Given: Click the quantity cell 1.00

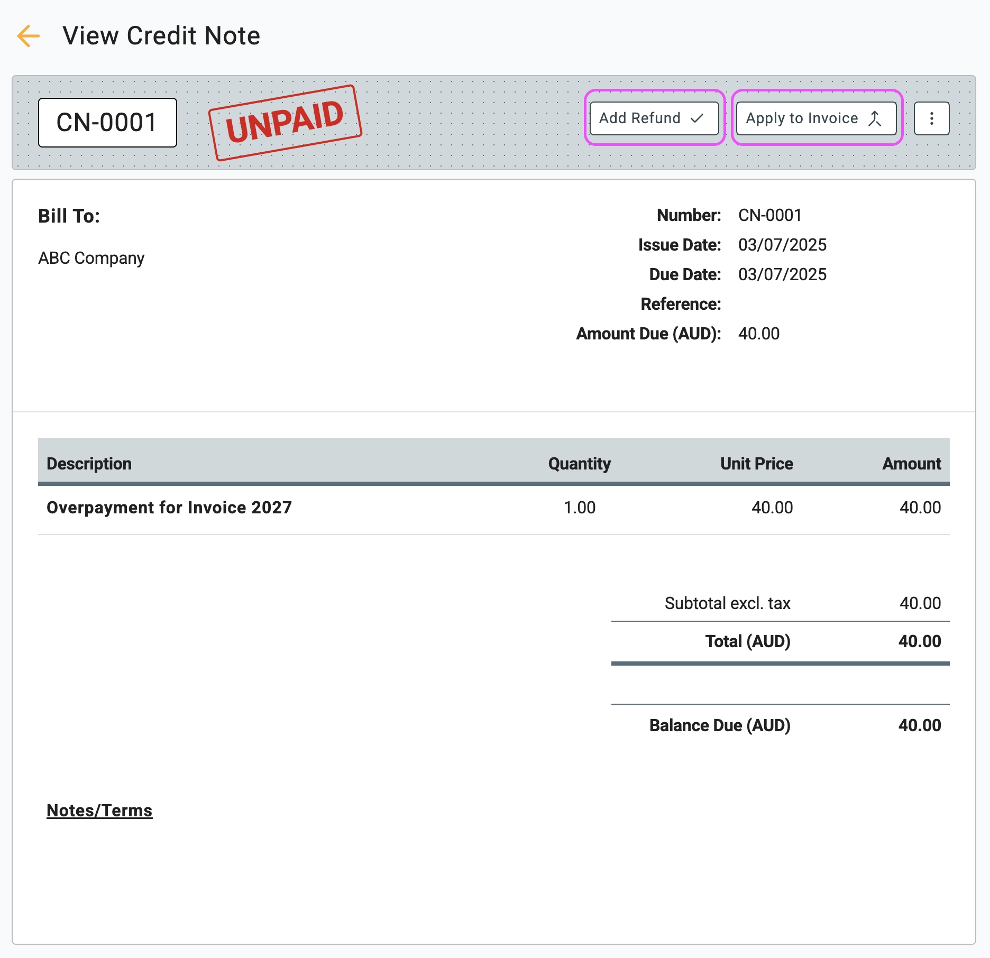Looking at the screenshot, I should click(x=579, y=508).
